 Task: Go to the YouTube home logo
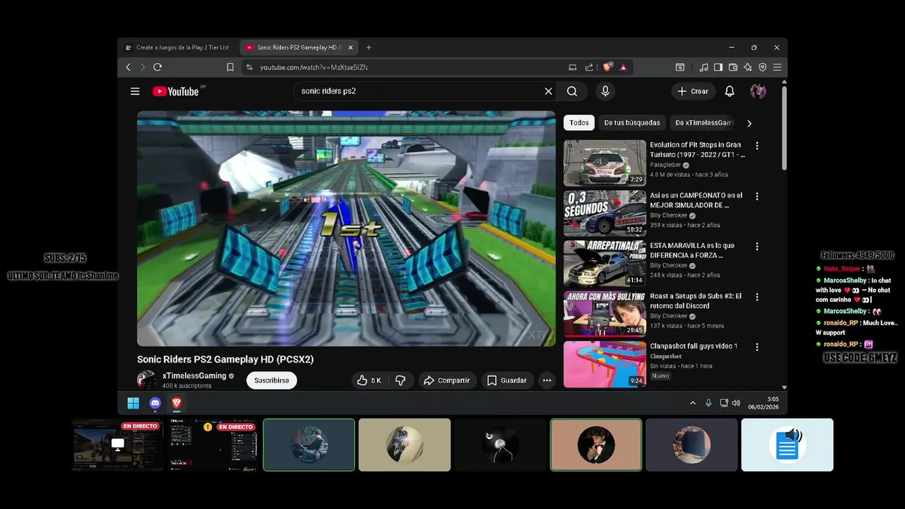tap(175, 91)
